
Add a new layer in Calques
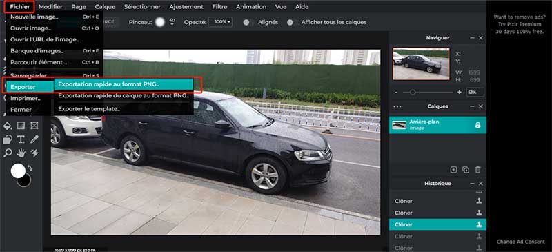[x=454, y=170]
